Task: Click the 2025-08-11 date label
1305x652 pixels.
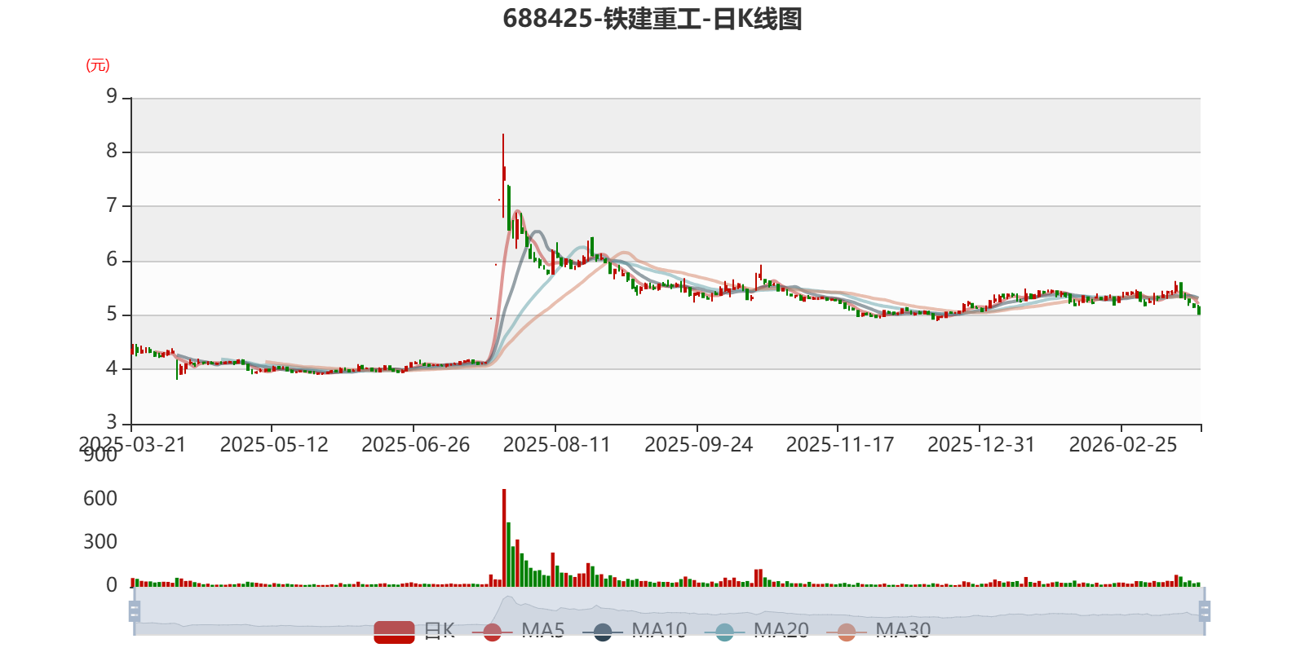Action: [557, 444]
